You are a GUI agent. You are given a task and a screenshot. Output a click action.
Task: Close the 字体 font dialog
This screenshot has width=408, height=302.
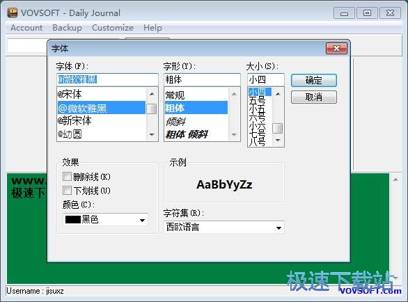coord(336,49)
